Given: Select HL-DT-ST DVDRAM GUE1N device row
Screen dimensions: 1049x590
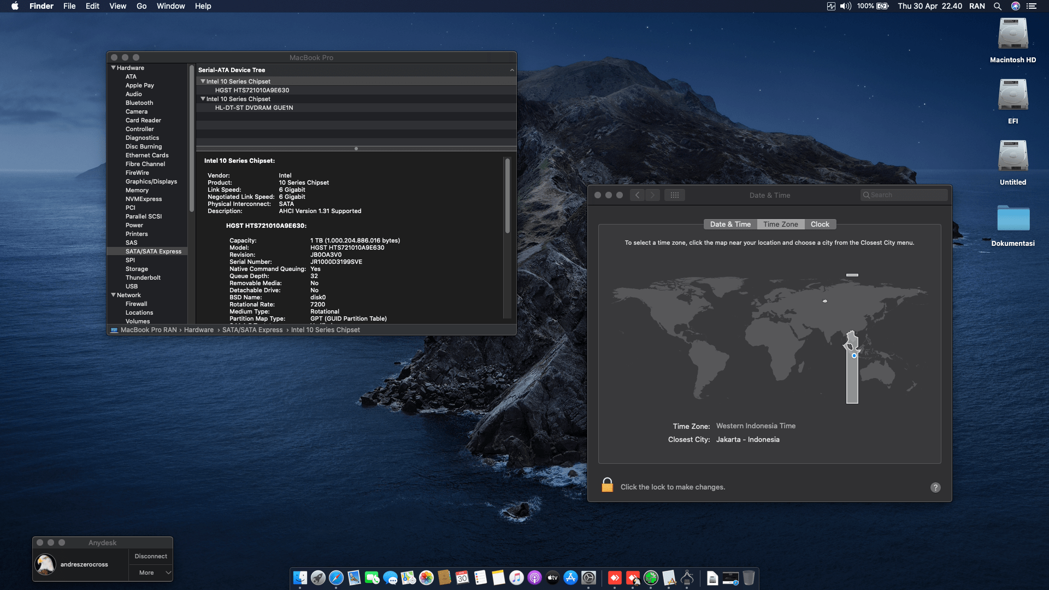Looking at the screenshot, I should pos(356,108).
